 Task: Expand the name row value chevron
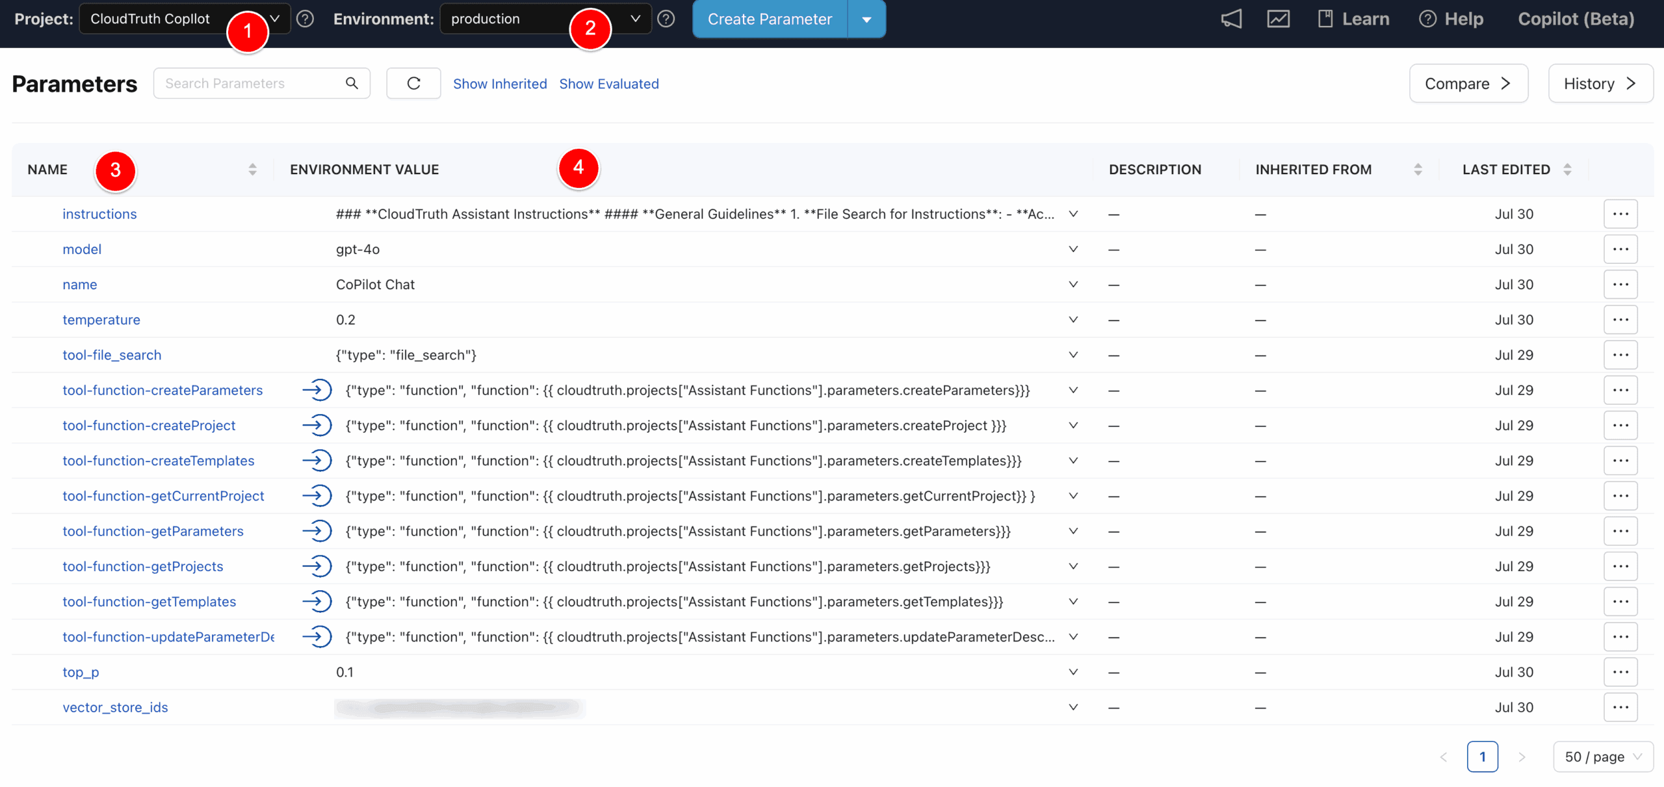click(1073, 284)
